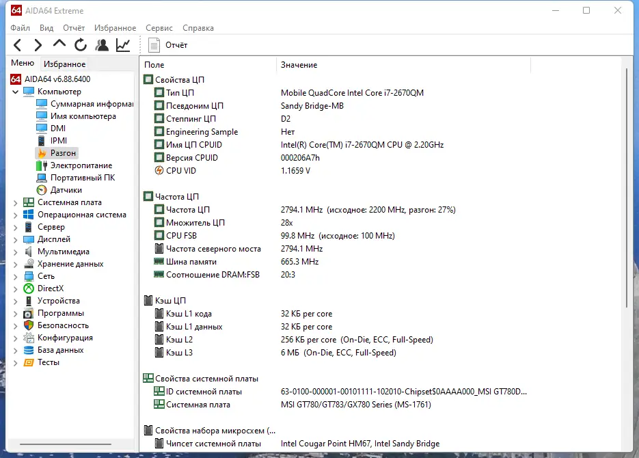This screenshot has width=639, height=458.
Task: Click the Кэш ЦП chip icon
Action: point(148,301)
